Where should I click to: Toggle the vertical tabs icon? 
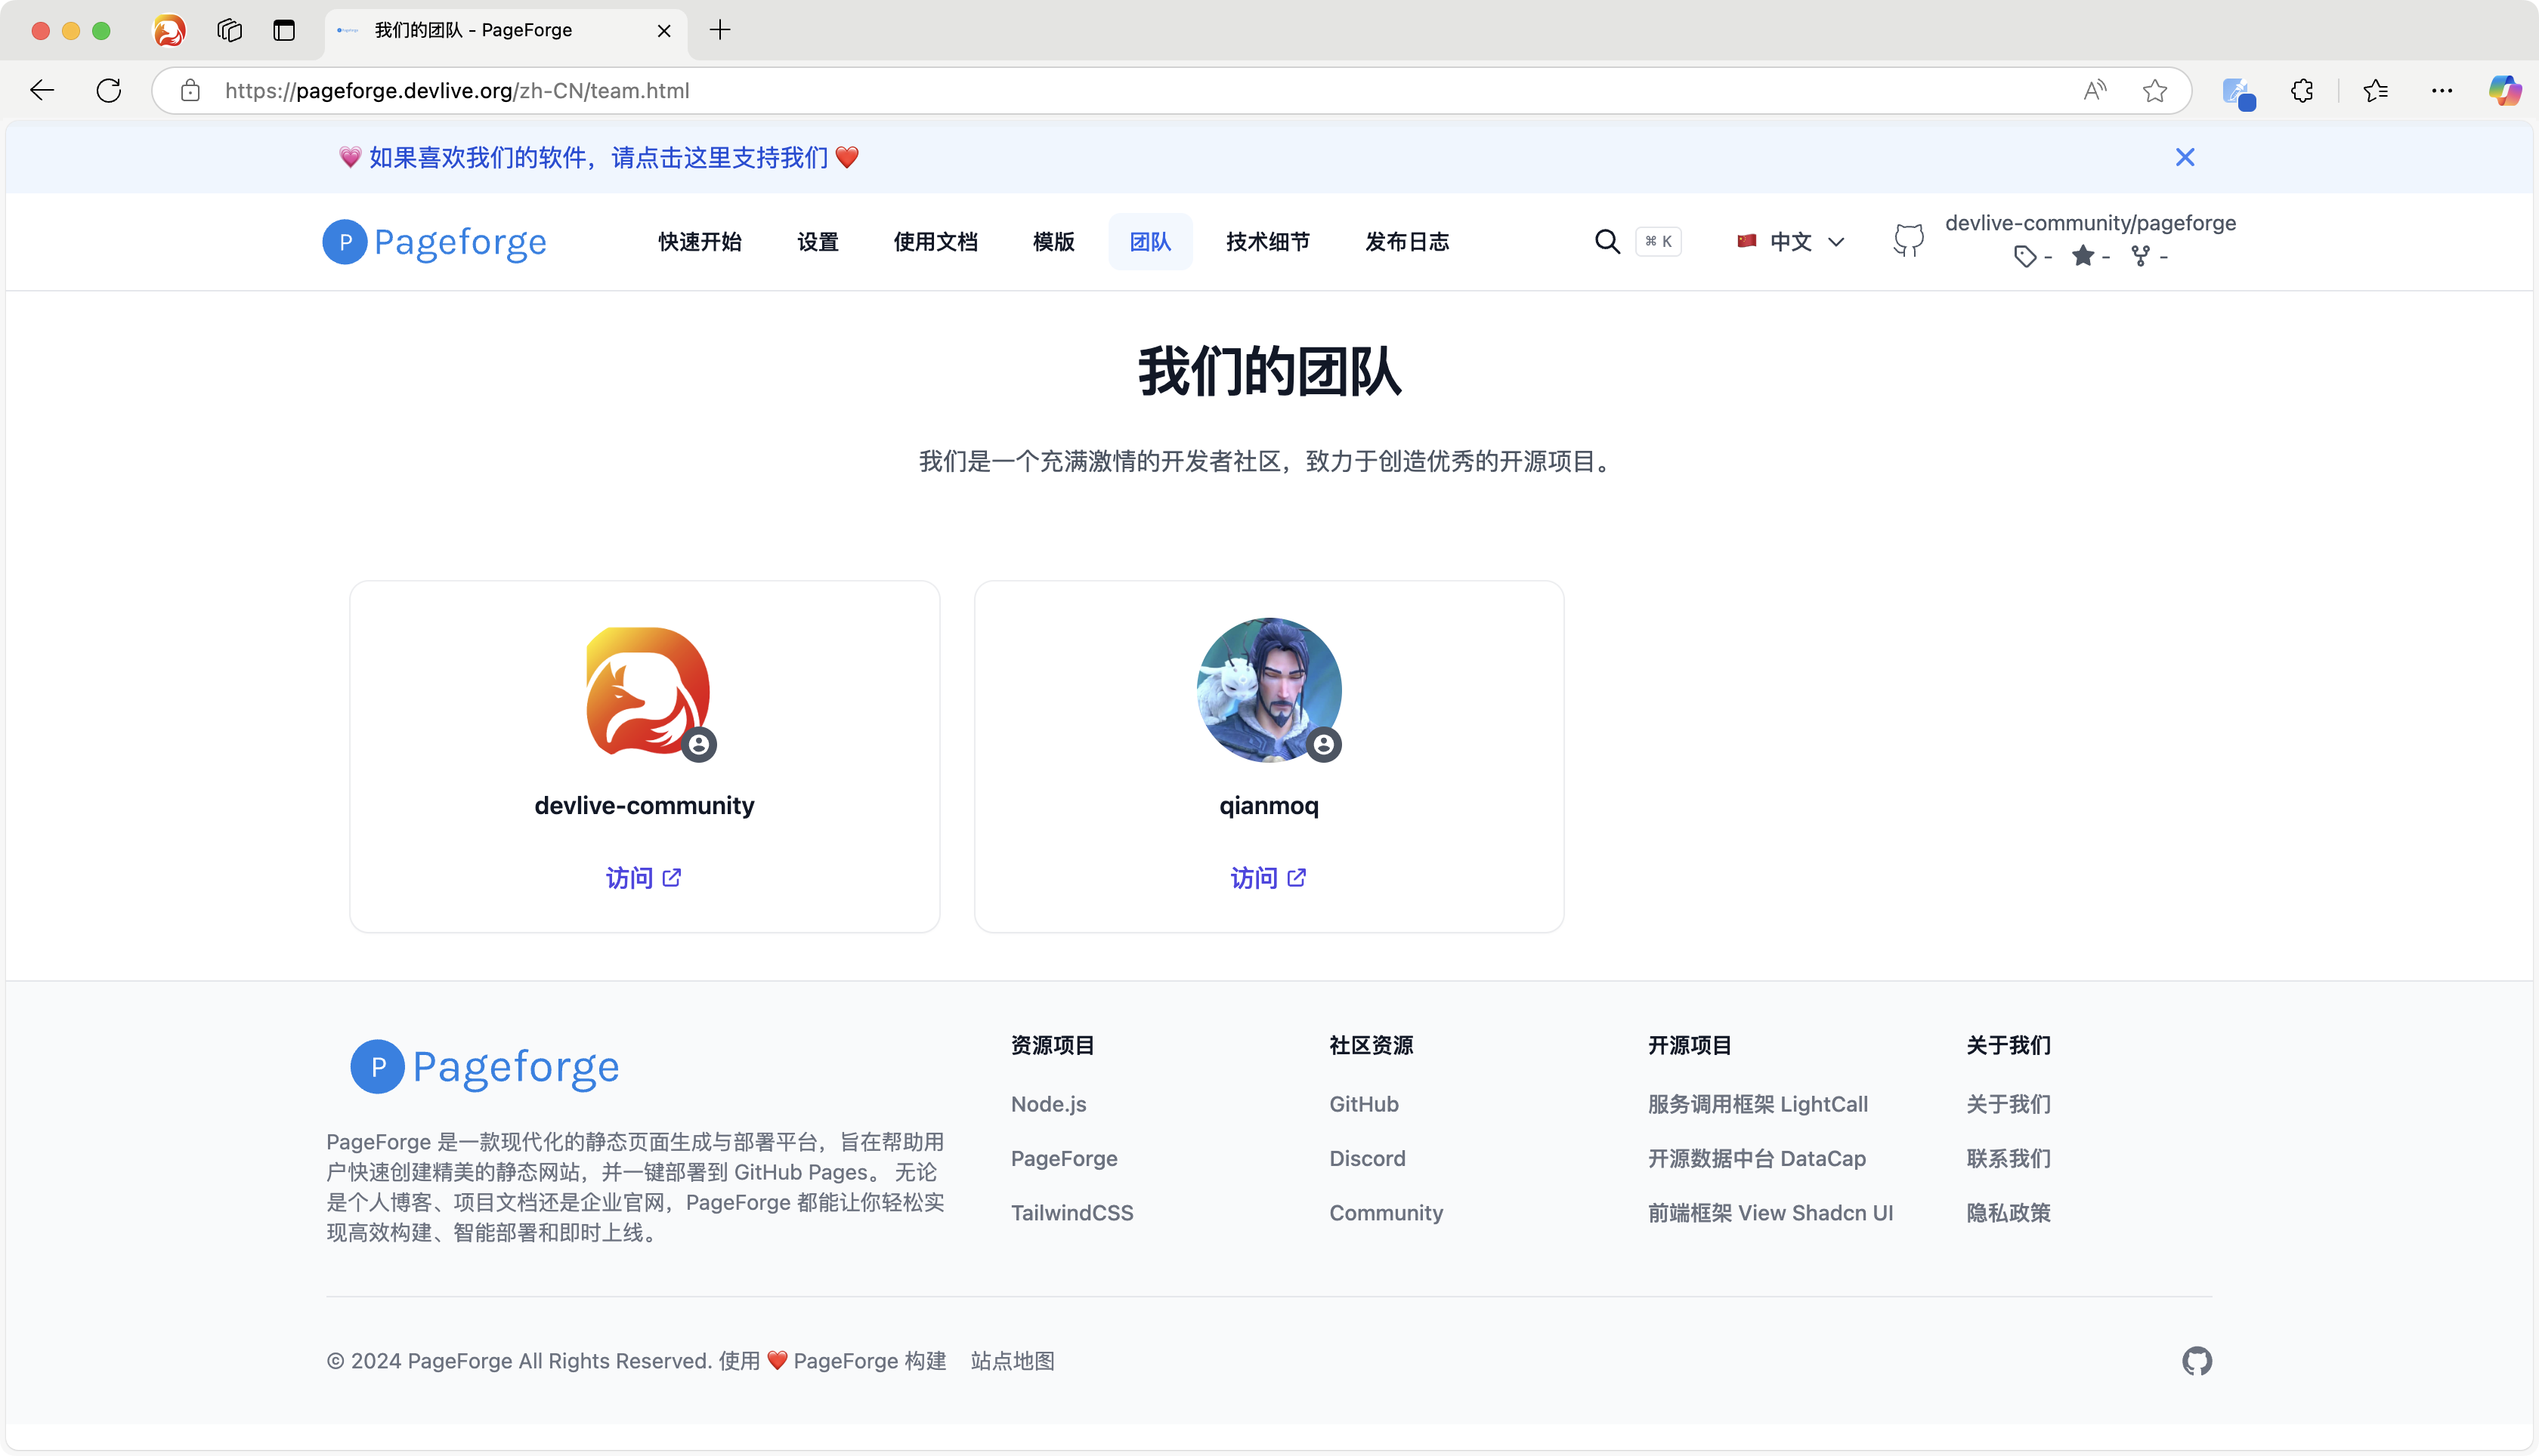point(284,30)
